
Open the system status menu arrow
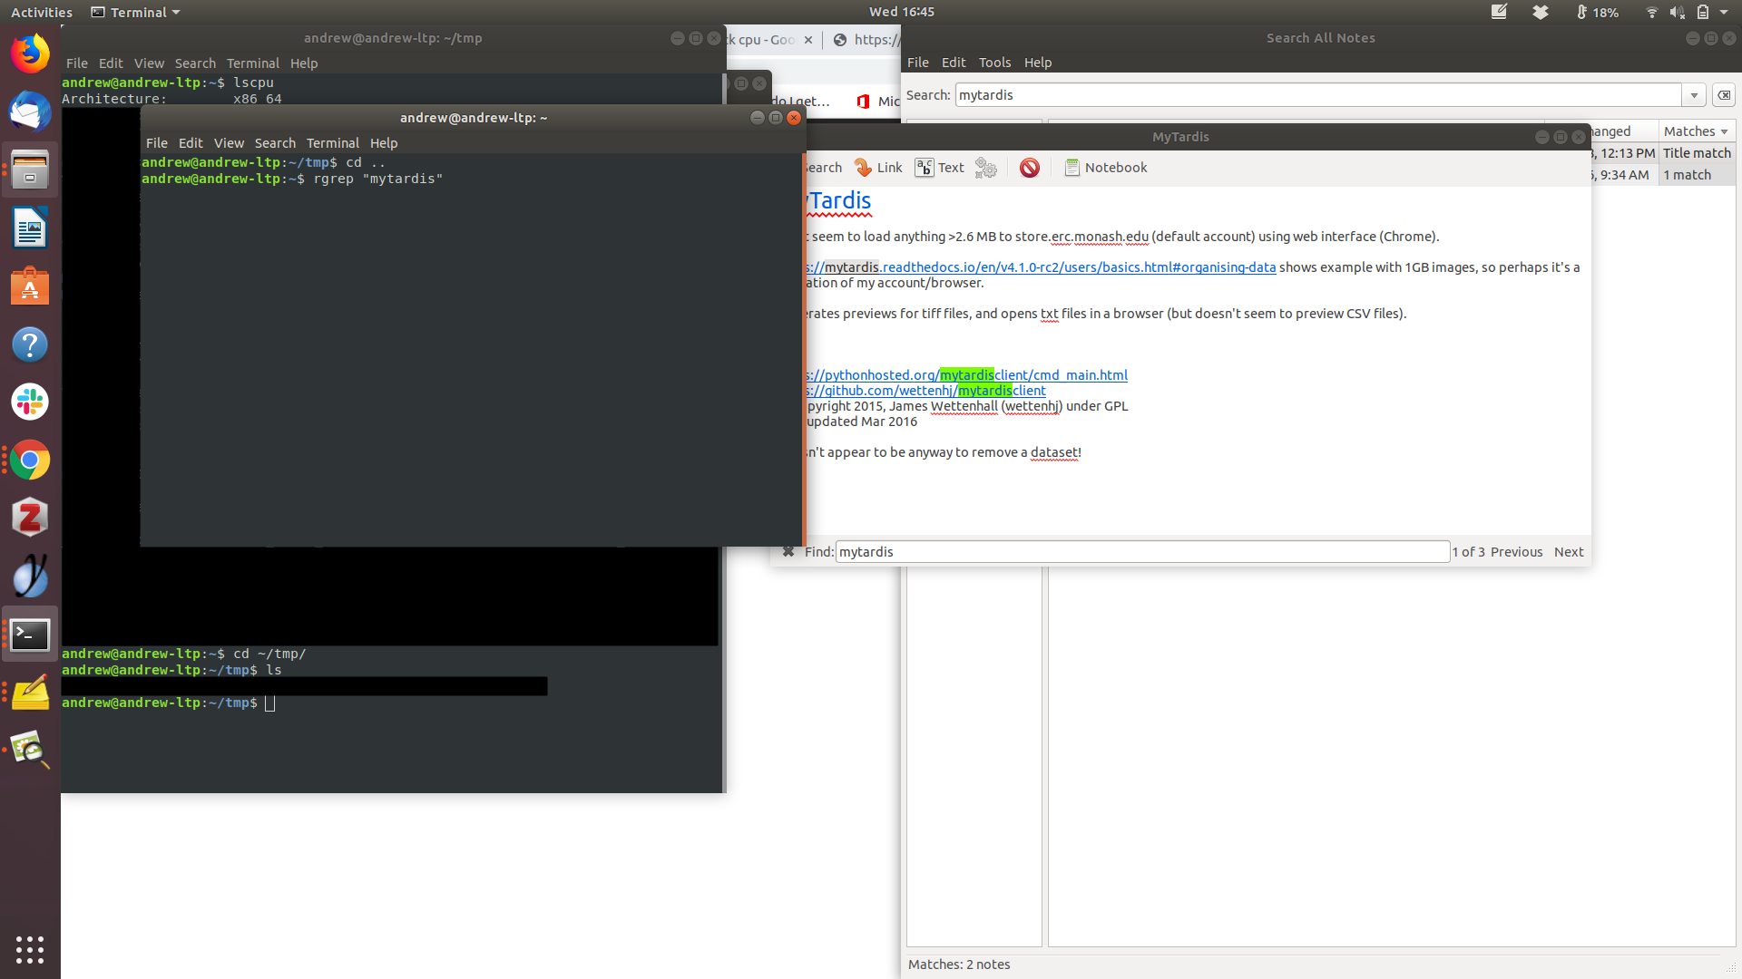[x=1724, y=13]
